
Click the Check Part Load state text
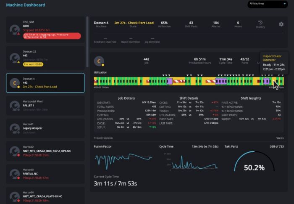click(x=134, y=23)
